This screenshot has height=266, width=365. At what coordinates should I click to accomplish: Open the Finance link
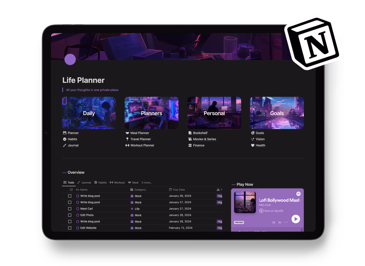click(x=198, y=145)
